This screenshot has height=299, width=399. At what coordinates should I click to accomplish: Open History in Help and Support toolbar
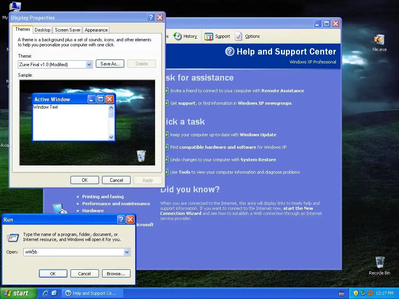pyautogui.click(x=185, y=36)
